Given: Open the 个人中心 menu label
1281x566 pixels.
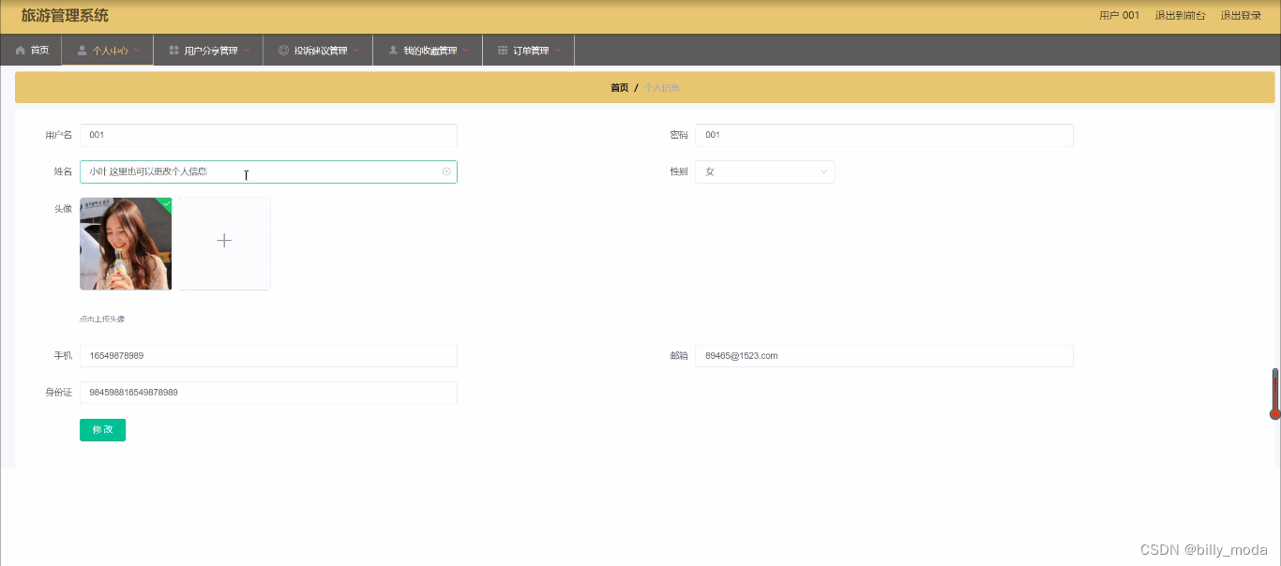Looking at the screenshot, I should [110, 51].
